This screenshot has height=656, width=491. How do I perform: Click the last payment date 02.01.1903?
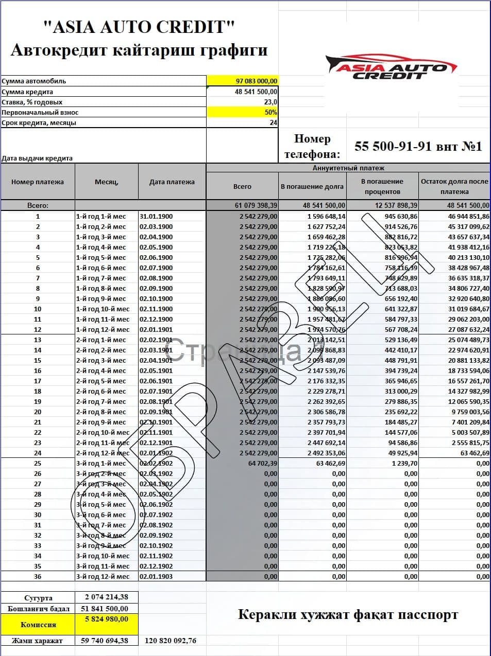(172, 576)
